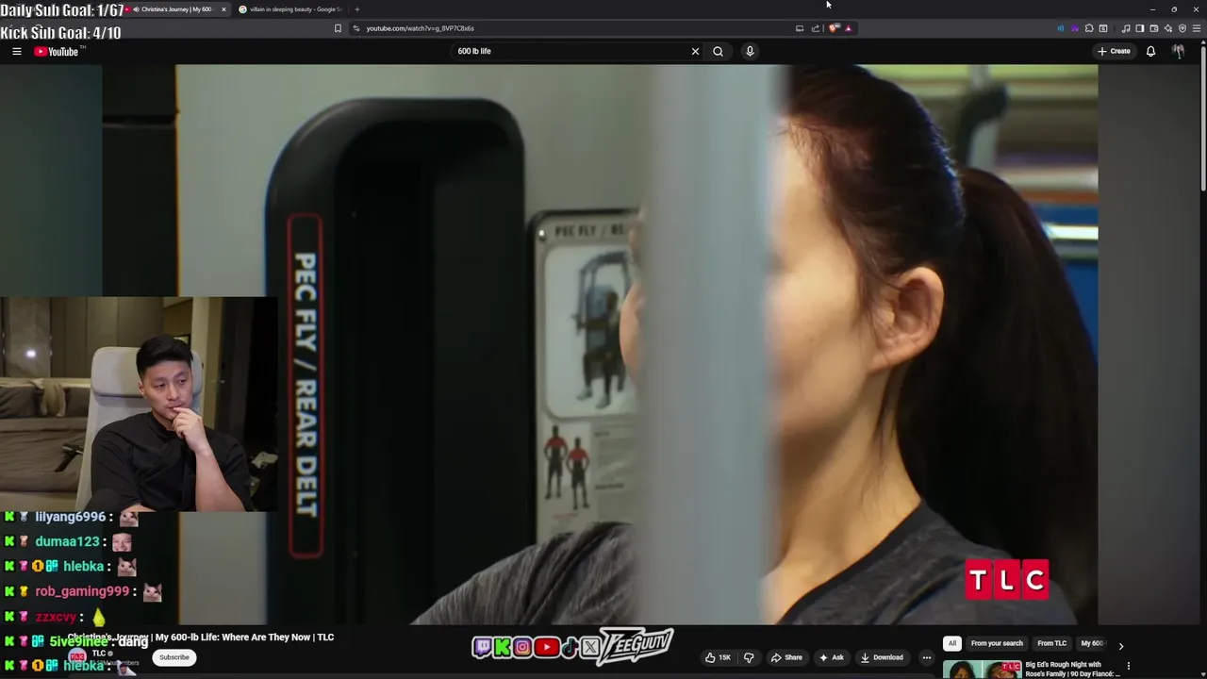The width and height of the screenshot is (1207, 679).
Task: Open the Brave Wallet icon
Action: [1154, 28]
